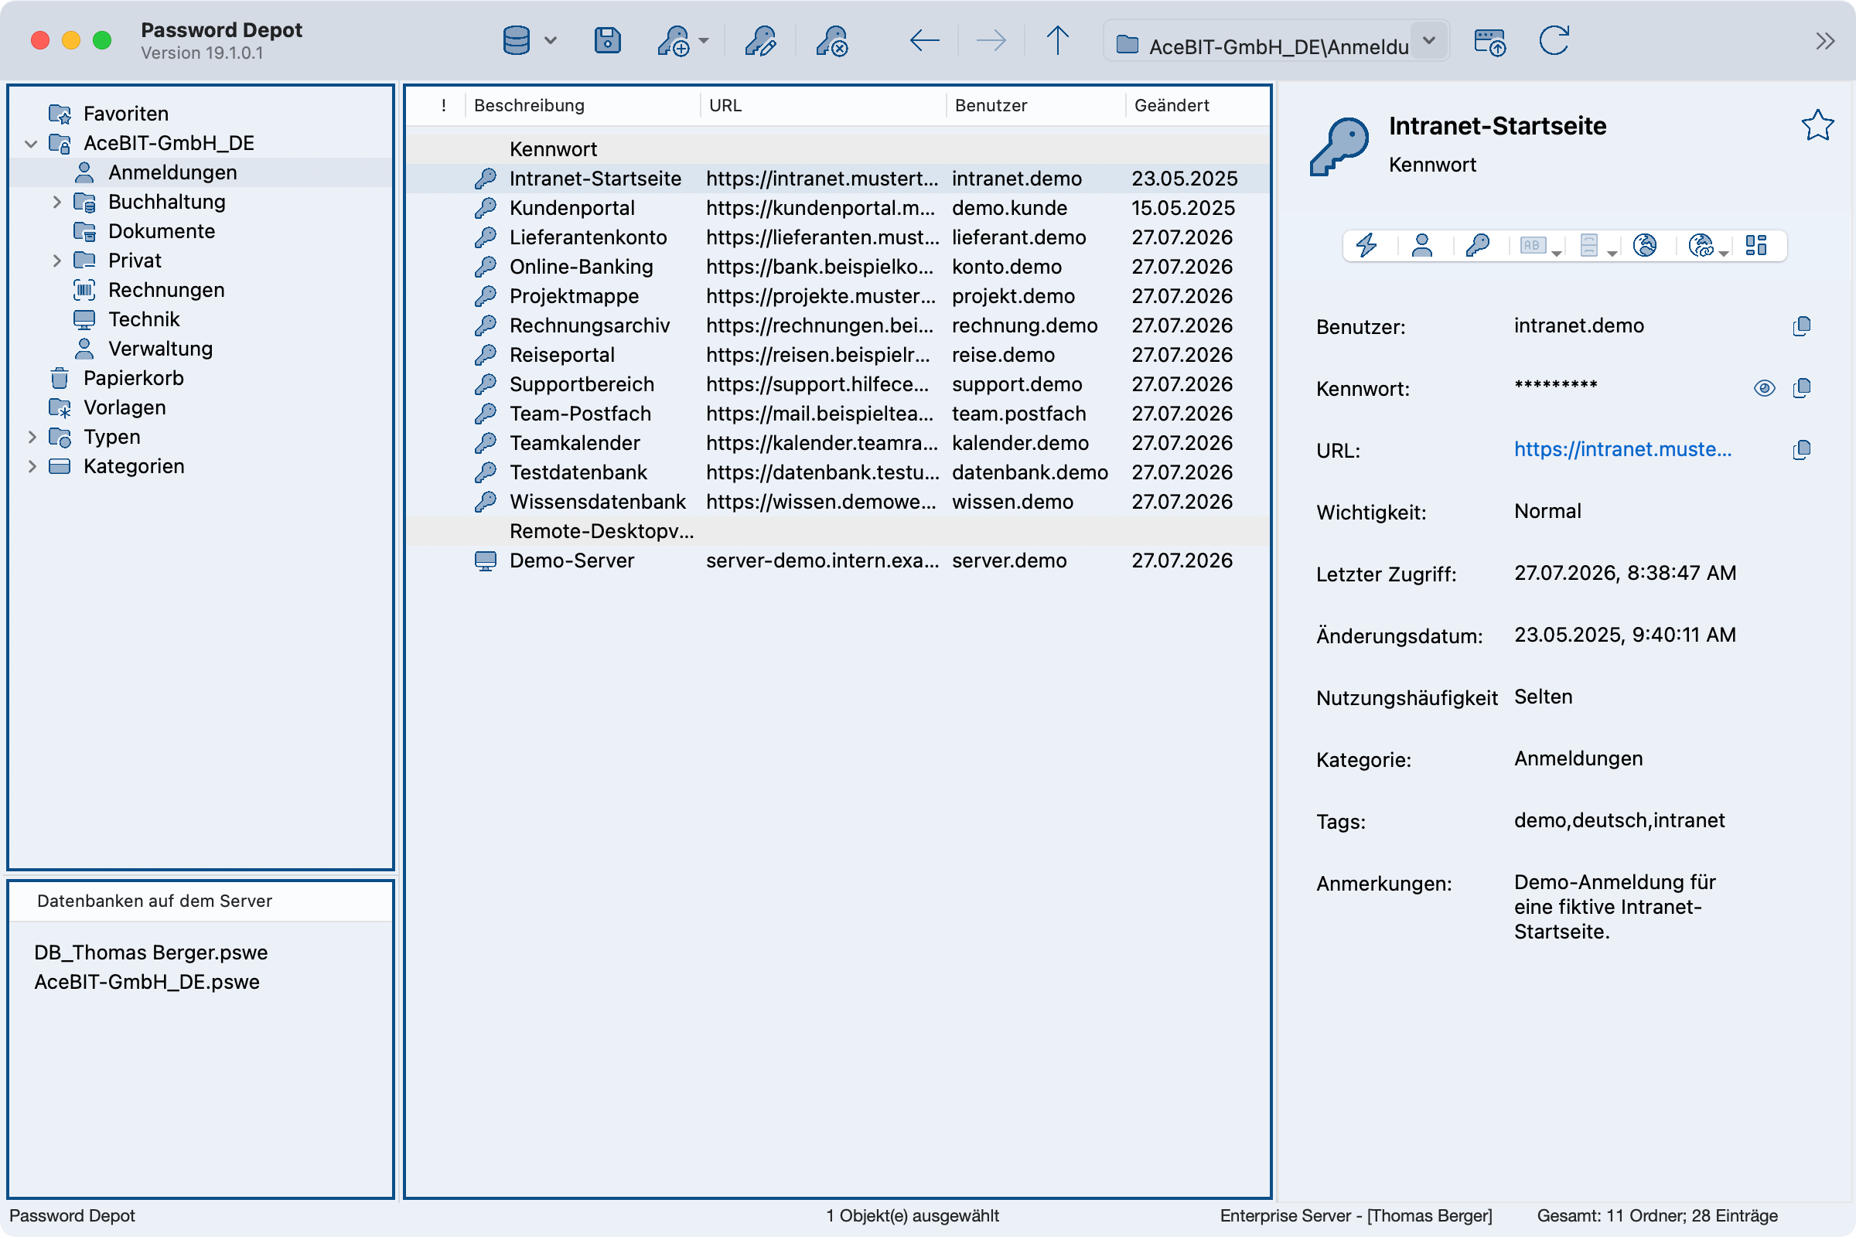
Task: Collapse the AceBIT-GmbH_DE tree node
Action: point(32,144)
